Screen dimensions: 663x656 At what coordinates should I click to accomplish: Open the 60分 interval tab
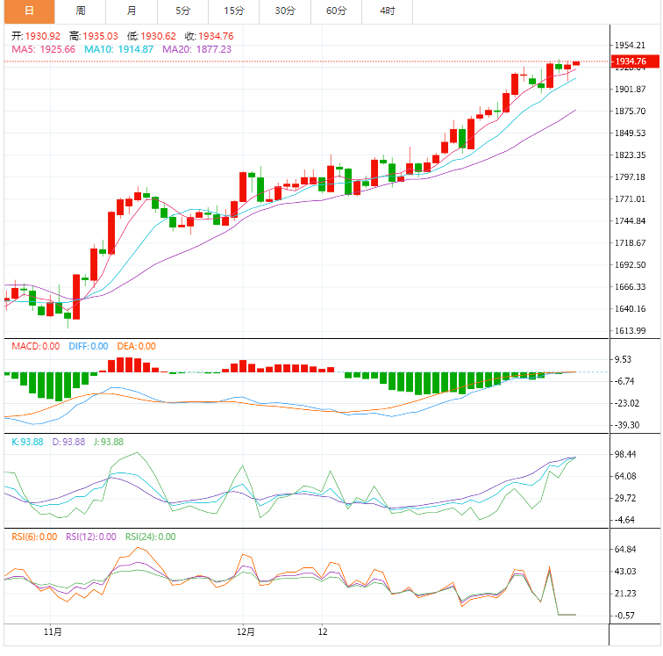pyautogui.click(x=336, y=11)
